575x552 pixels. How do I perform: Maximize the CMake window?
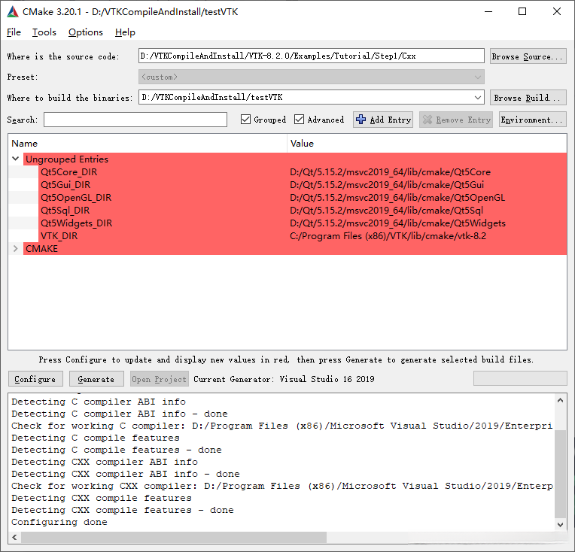[x=522, y=12]
